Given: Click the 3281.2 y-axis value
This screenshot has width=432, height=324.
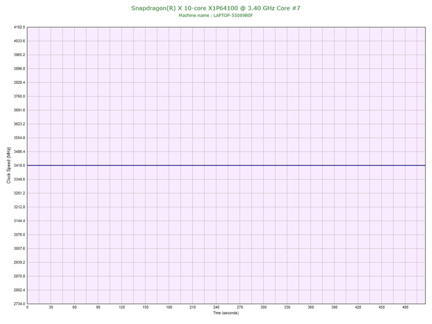Looking at the screenshot, I should click(19, 193).
